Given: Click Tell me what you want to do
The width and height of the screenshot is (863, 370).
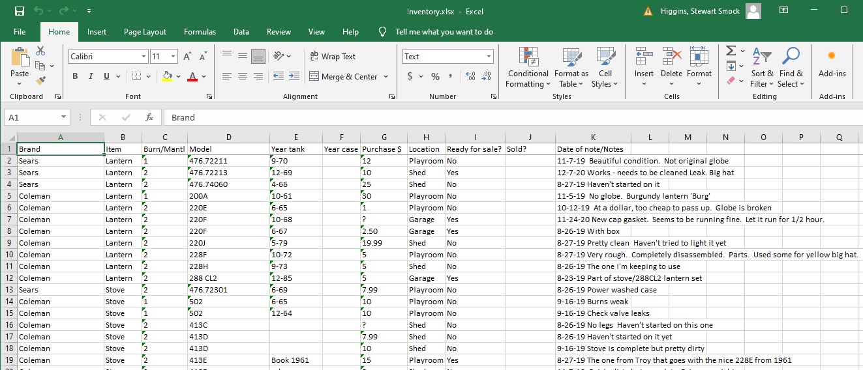Looking at the screenshot, I should pos(444,32).
